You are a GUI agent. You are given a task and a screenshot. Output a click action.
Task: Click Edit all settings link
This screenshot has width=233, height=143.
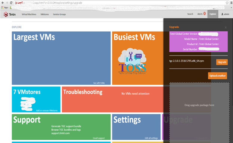151,138
